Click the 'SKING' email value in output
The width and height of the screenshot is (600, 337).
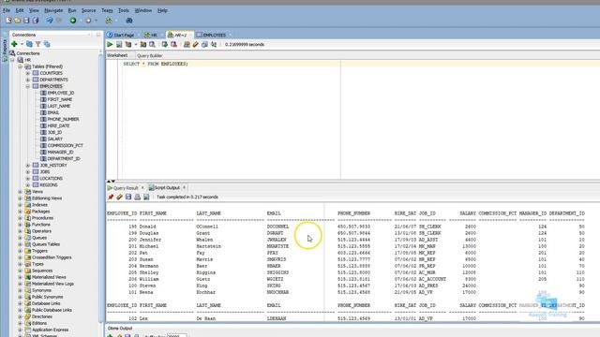pos(274,286)
